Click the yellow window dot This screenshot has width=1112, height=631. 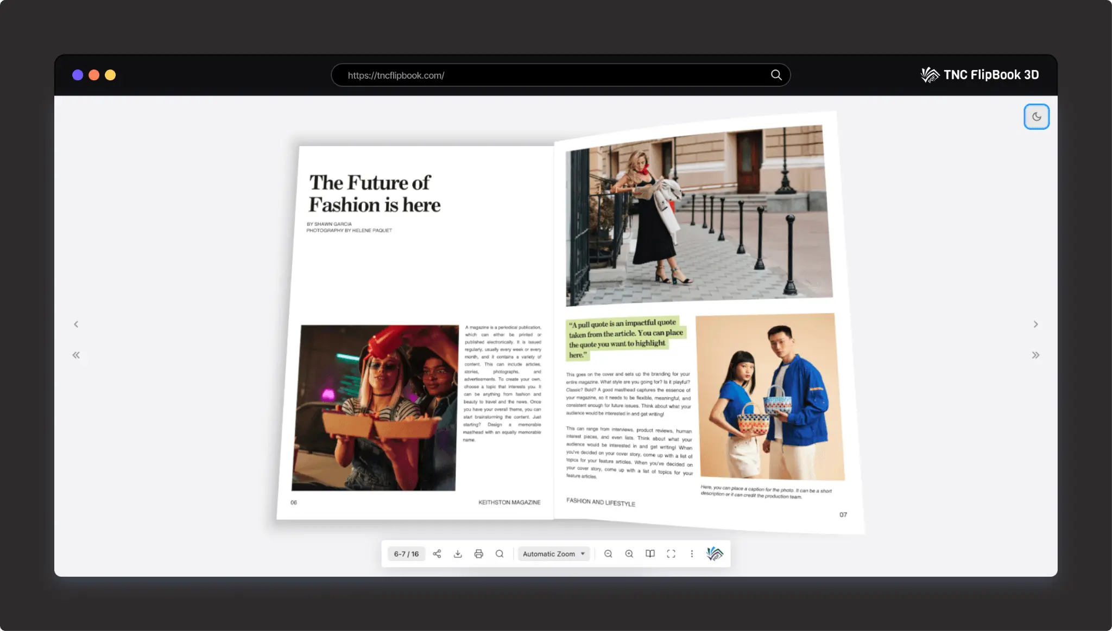(110, 75)
